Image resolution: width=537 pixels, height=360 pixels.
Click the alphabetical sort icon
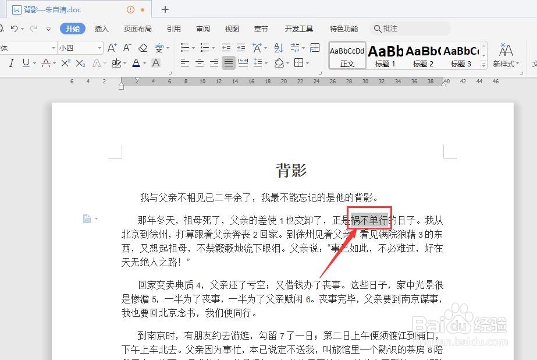(278, 47)
